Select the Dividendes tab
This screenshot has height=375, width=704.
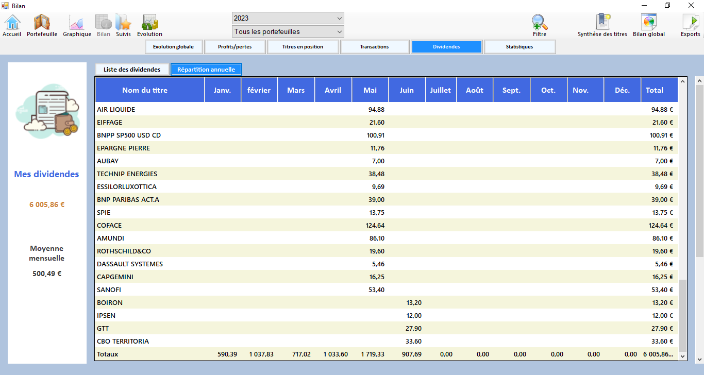pyautogui.click(x=446, y=47)
